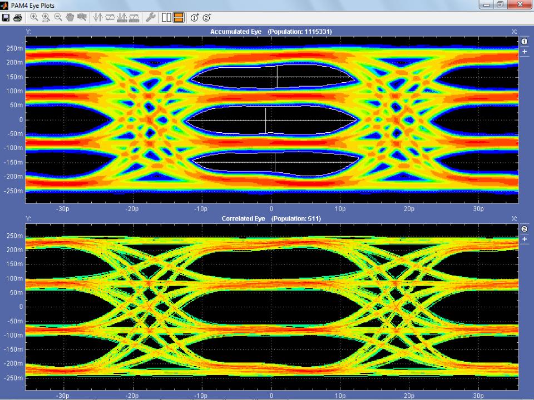Select the ① badge beside the Accumulated Eye
This screenshot has height=400, width=534.
pos(525,41)
